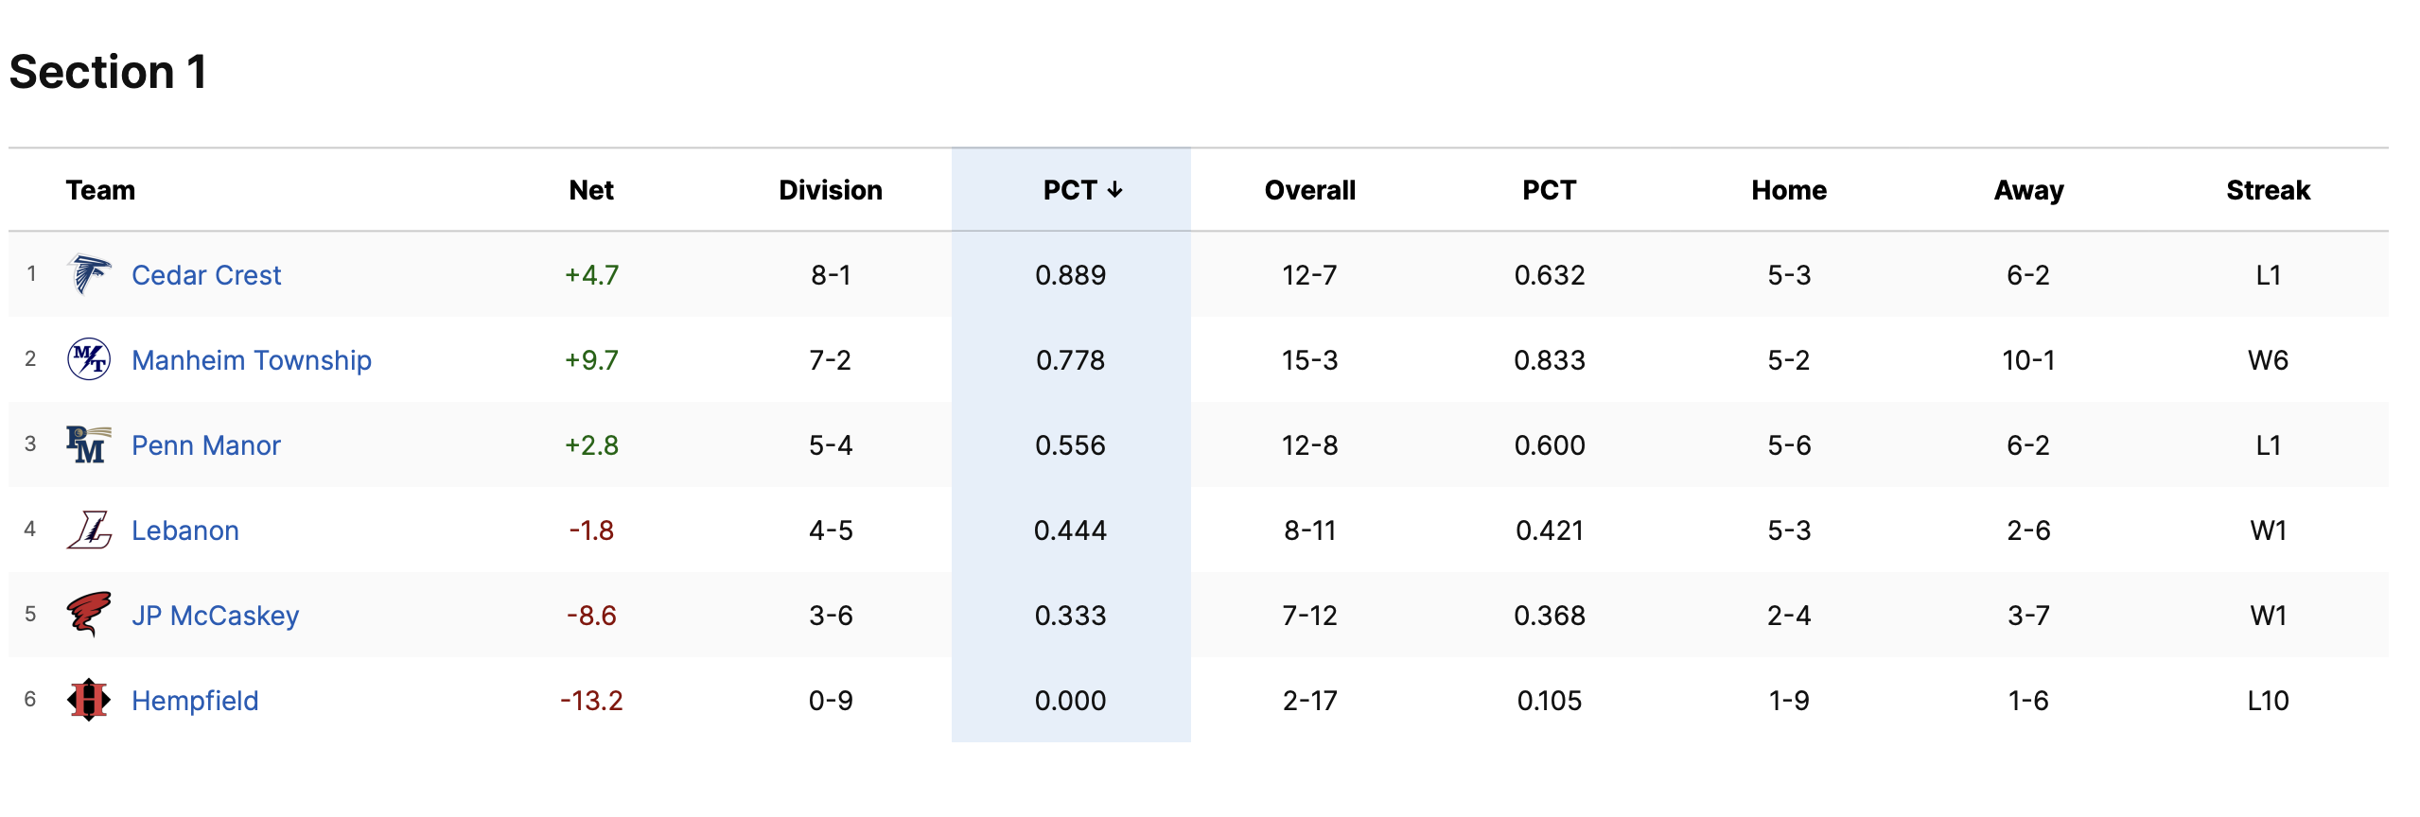Sort by the Home record column
The height and width of the screenshot is (817, 2420).
[1789, 190]
